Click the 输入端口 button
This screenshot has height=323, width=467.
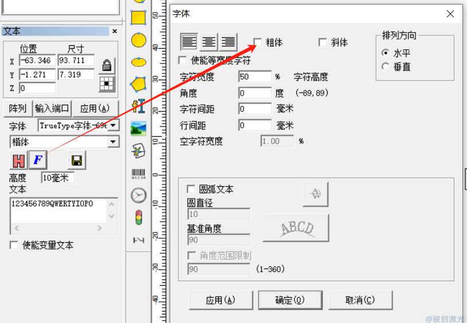(52, 108)
